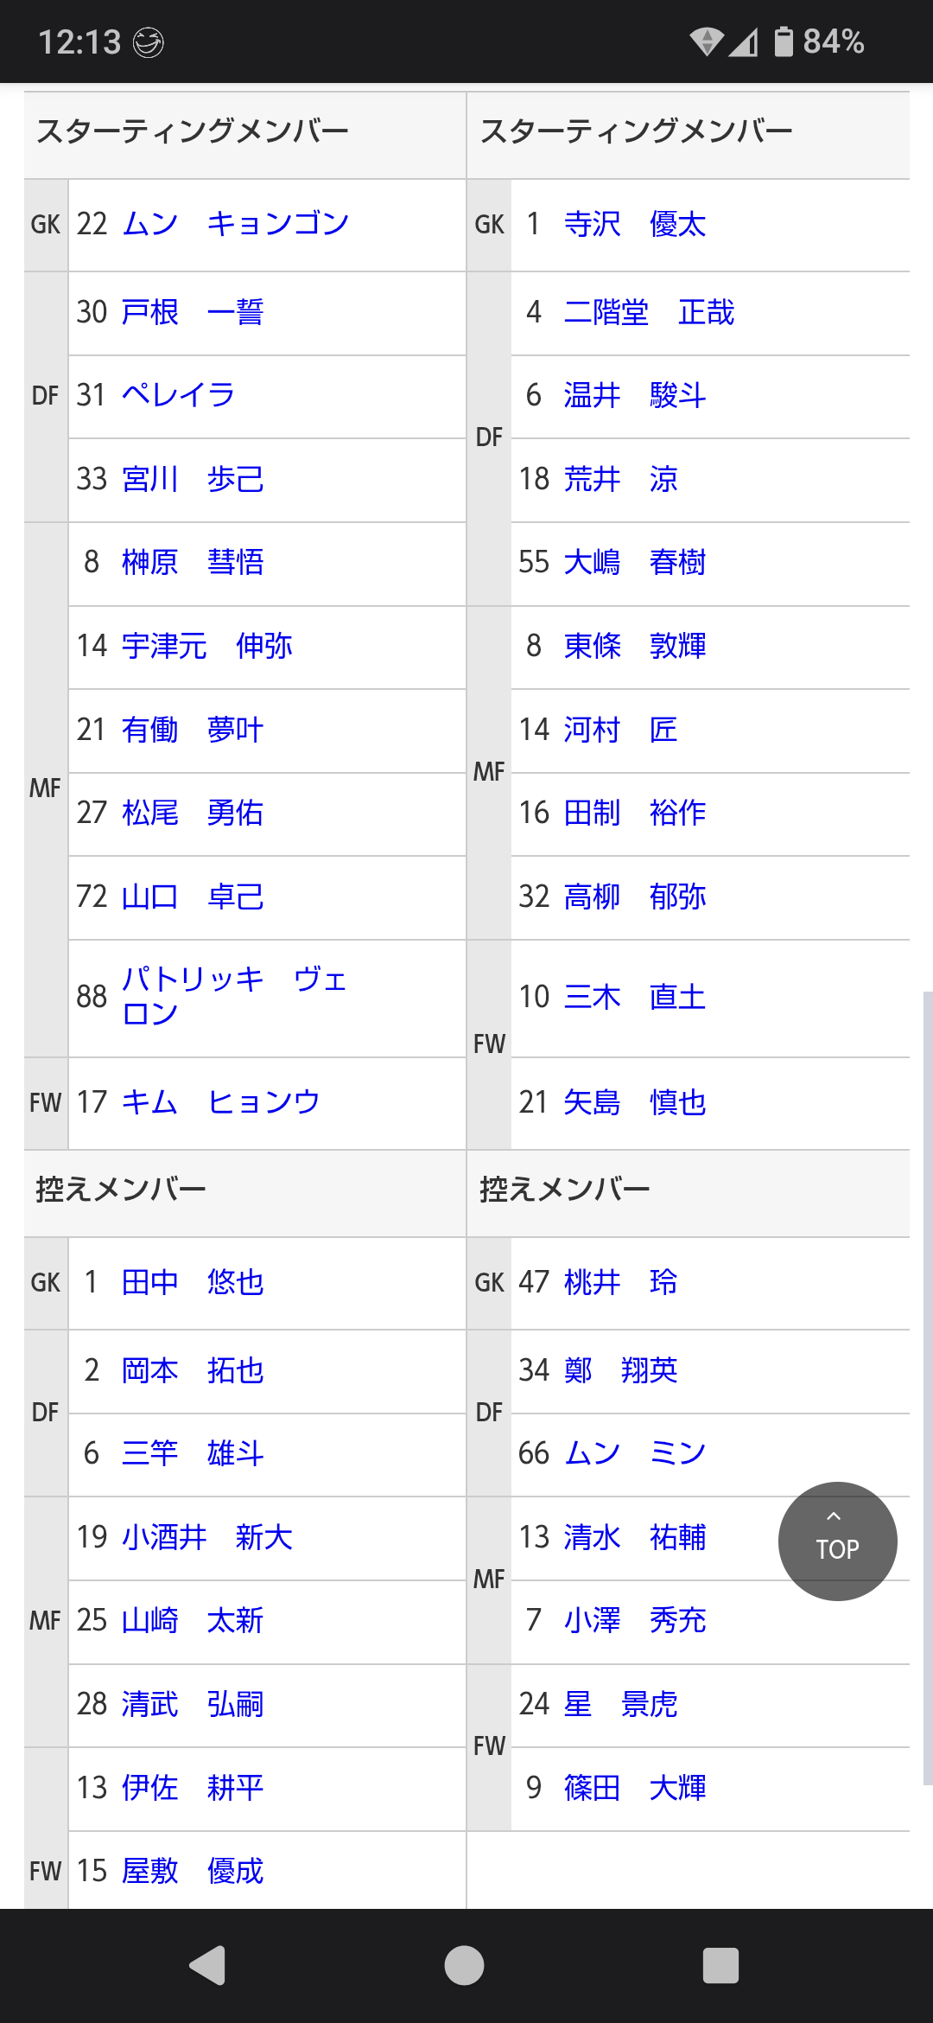Tap player link 篠田 大輝
Screen dimensions: 933x2023
[x=634, y=1788]
